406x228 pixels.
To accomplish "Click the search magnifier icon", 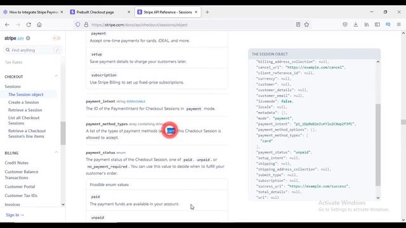I will [8, 50].
